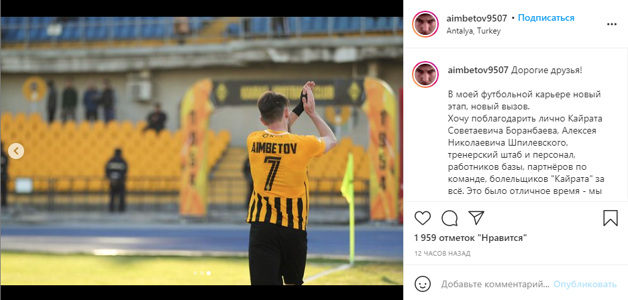Click the Aimbetov jersey photo
628x300 pixels.
[201, 151]
